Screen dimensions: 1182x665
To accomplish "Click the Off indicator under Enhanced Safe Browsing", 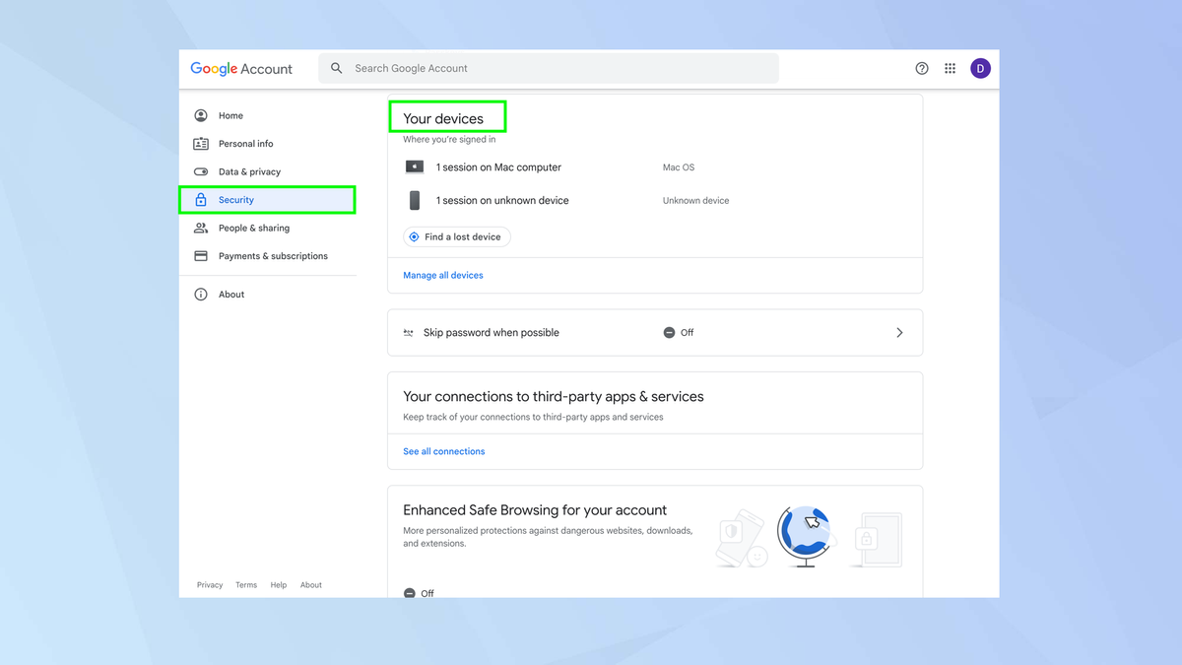I will tap(418, 592).
